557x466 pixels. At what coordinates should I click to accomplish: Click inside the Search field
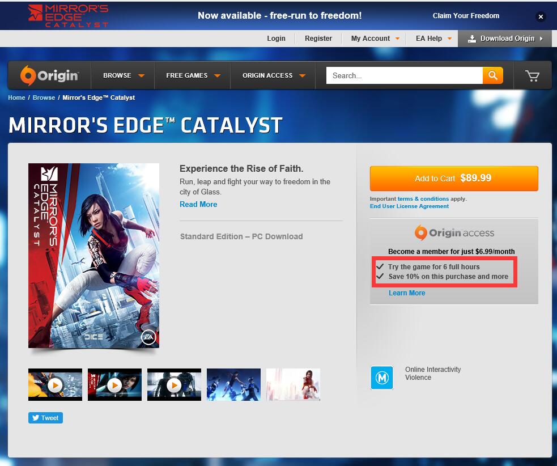point(404,75)
